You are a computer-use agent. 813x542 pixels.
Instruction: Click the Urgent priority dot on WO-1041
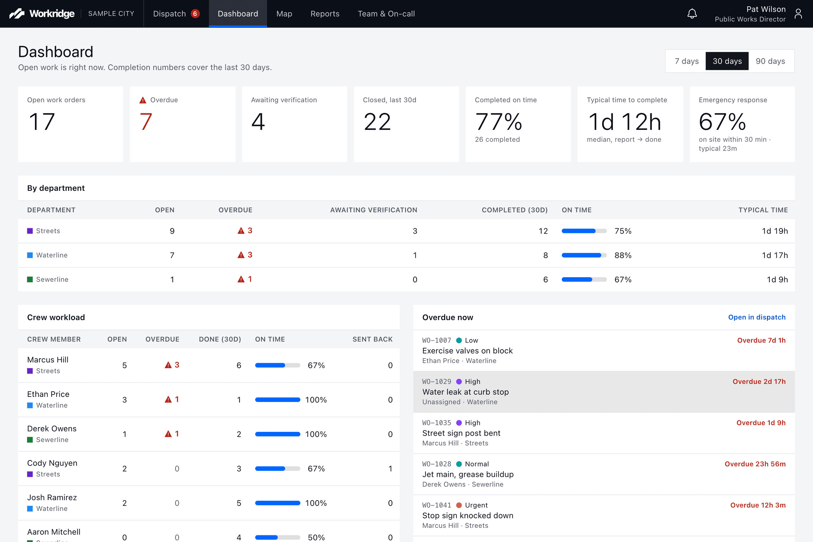pos(459,505)
